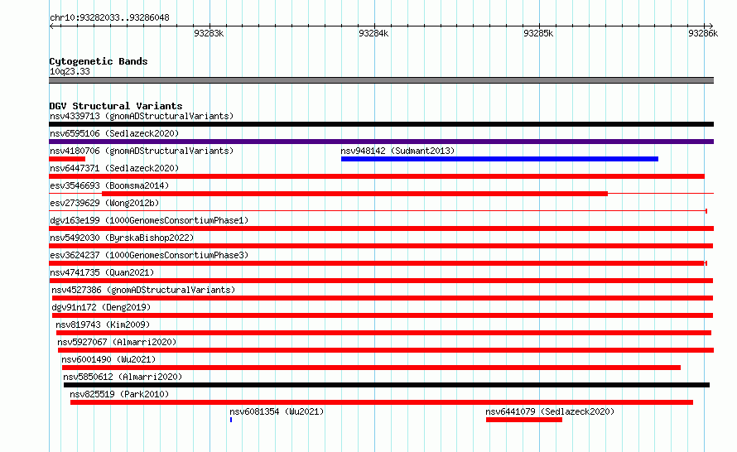Click the 93284k ruler label
The height and width of the screenshot is (452, 737).
coord(373,34)
